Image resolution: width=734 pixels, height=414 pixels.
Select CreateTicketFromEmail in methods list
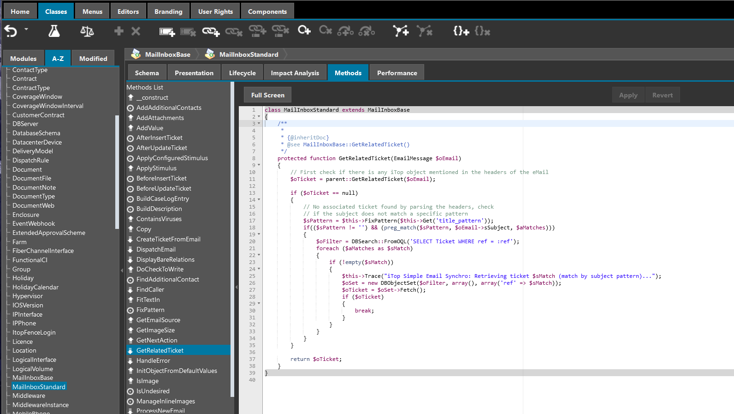(168, 239)
